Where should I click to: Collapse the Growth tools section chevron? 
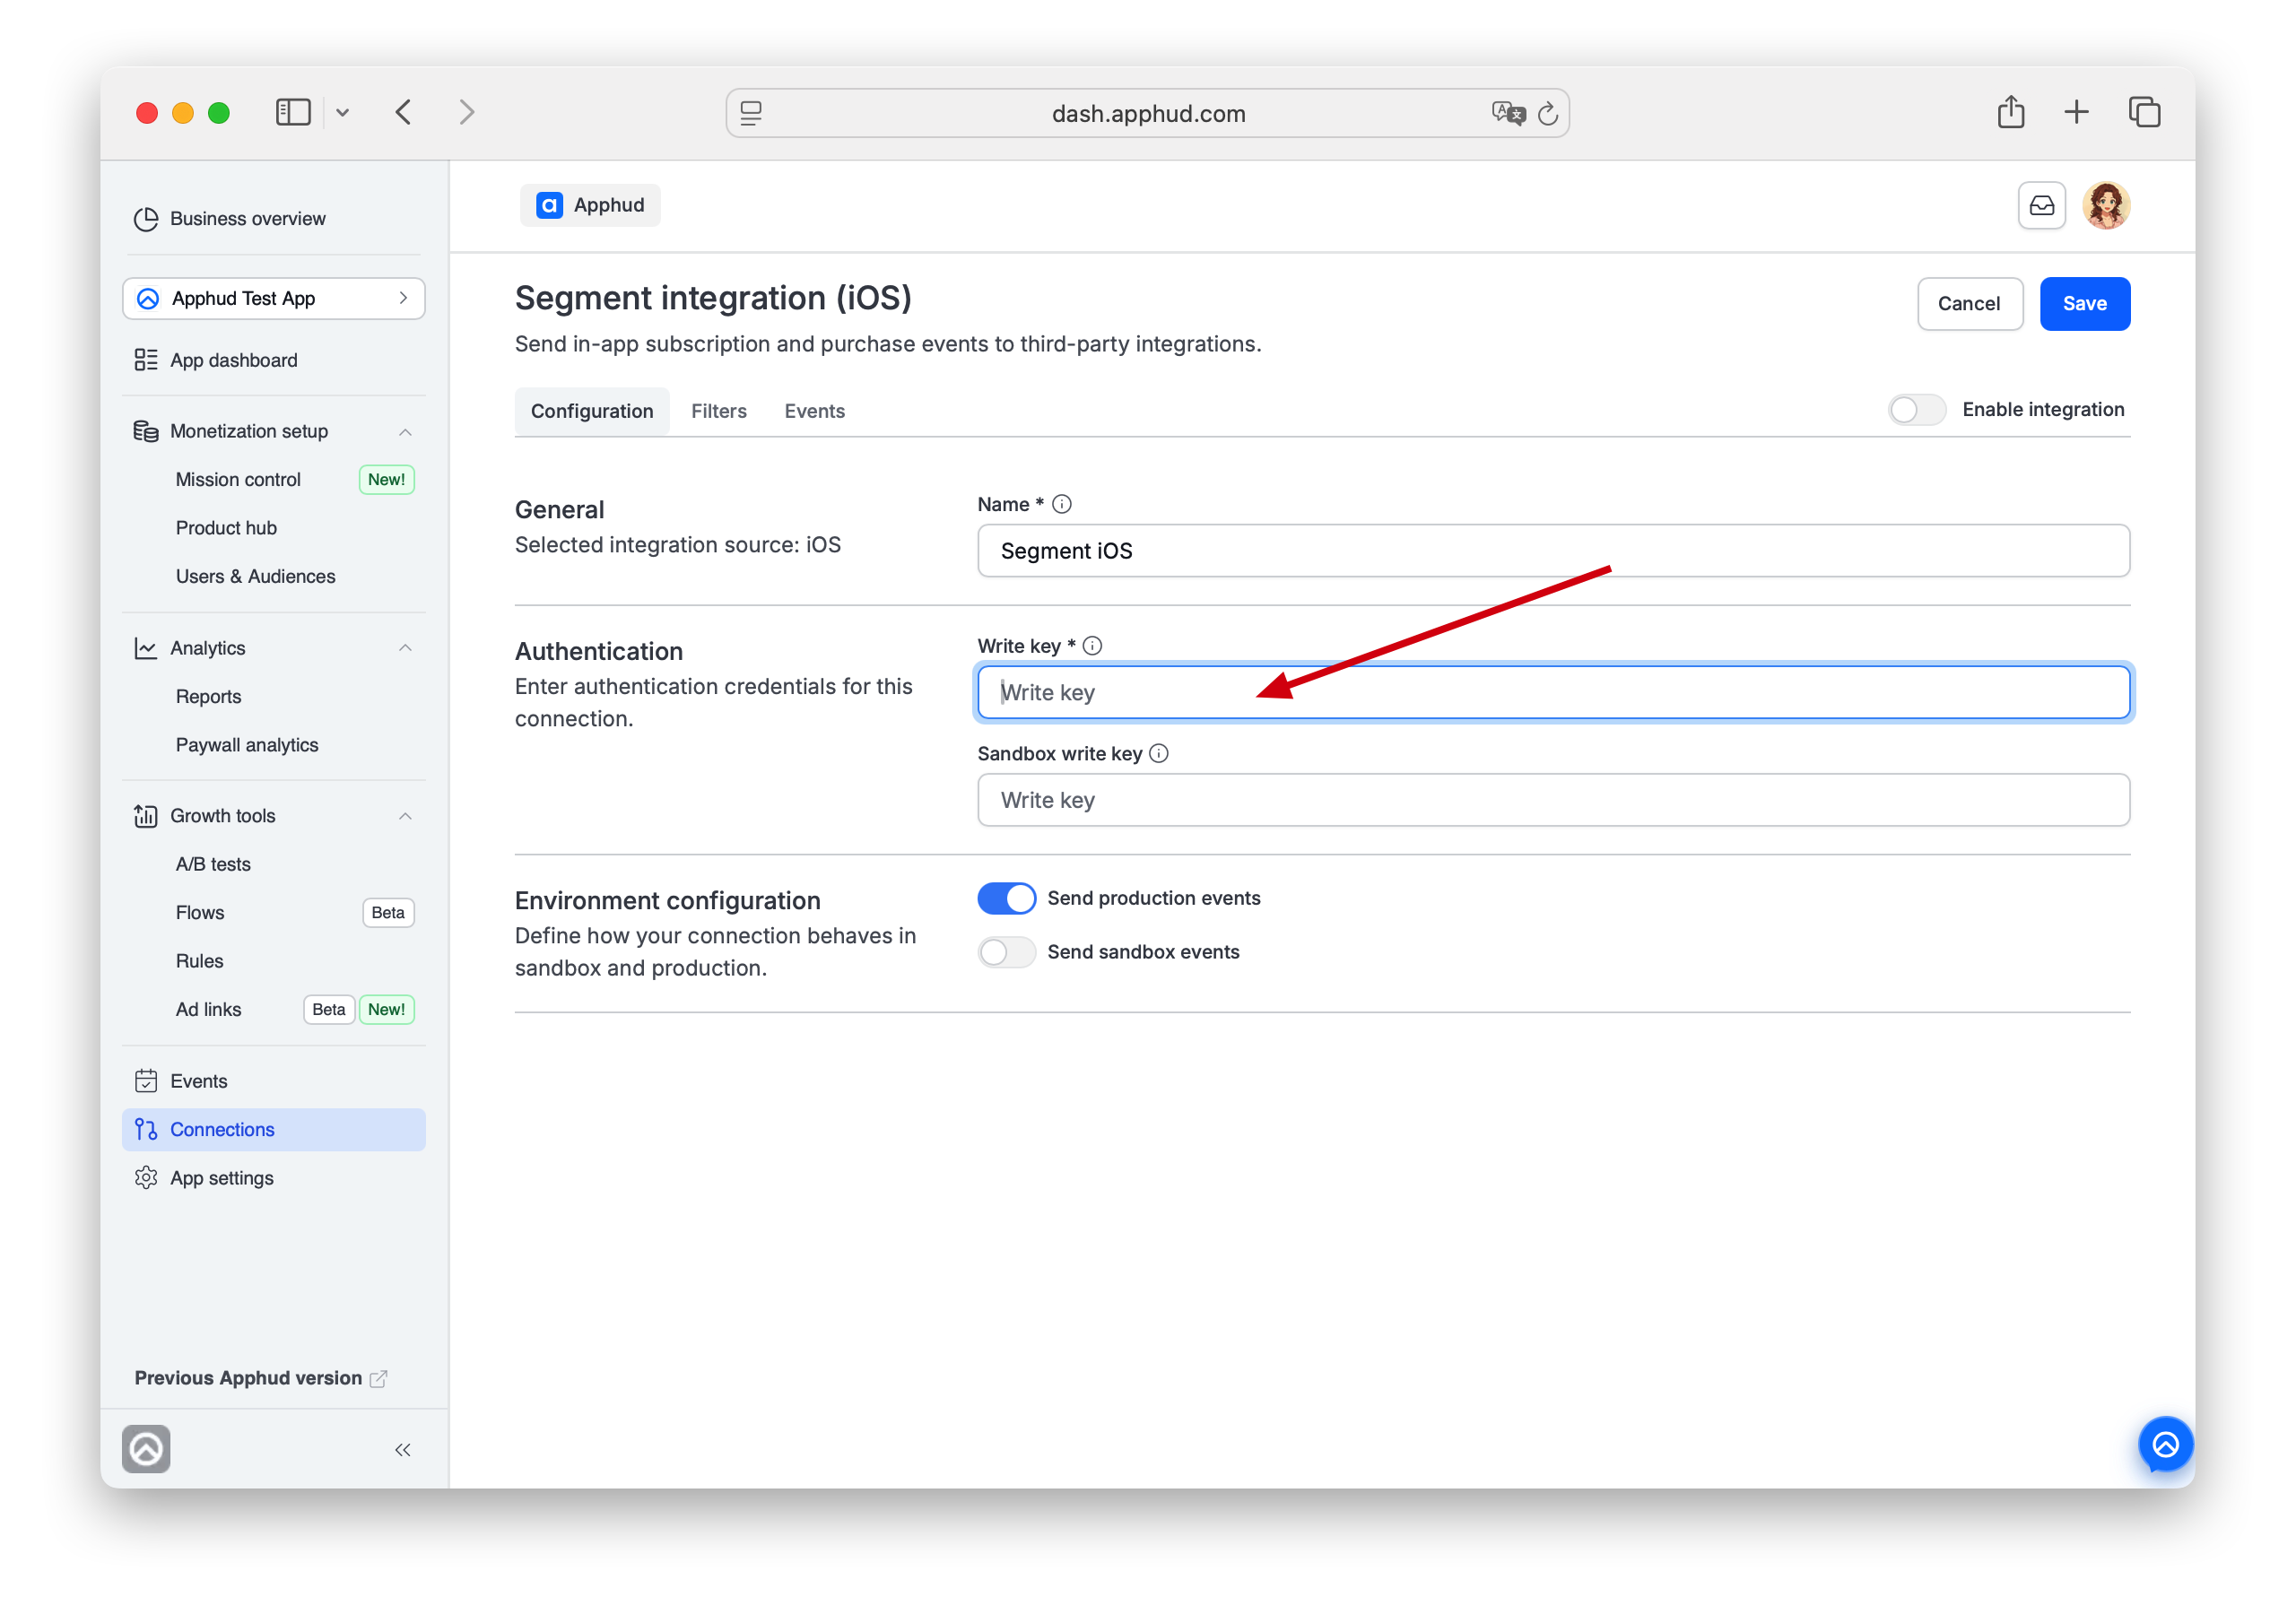(x=405, y=816)
